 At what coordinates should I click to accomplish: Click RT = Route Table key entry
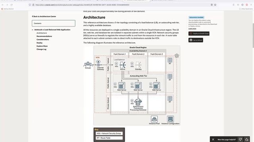tap(109, 138)
